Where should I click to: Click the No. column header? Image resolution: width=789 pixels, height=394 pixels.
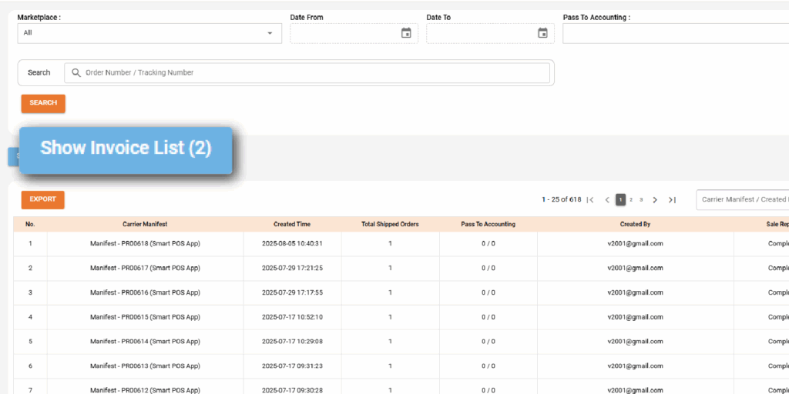(30, 224)
